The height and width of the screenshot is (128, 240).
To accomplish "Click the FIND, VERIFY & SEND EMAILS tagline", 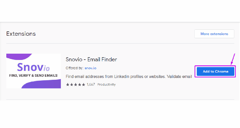I will coord(33,76).
